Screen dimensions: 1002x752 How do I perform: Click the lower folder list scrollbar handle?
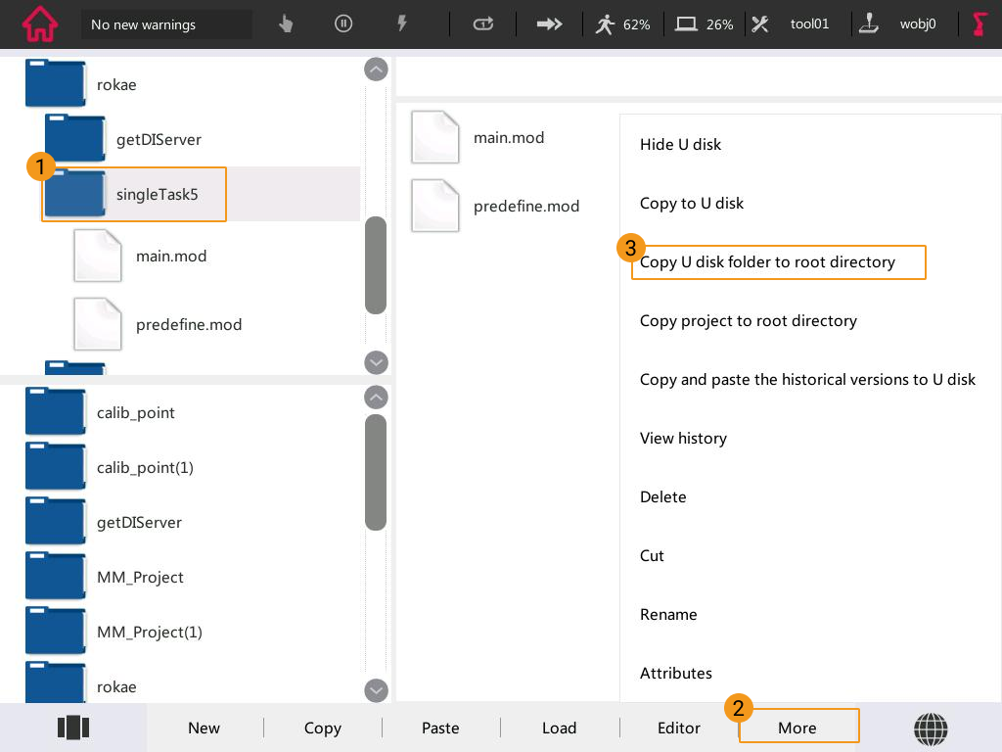point(375,472)
